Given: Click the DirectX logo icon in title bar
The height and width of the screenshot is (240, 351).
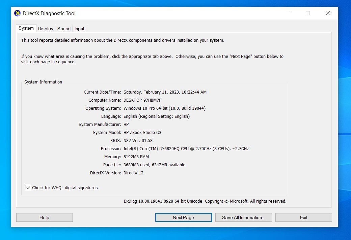Looking at the screenshot, I should tap(17, 13).
